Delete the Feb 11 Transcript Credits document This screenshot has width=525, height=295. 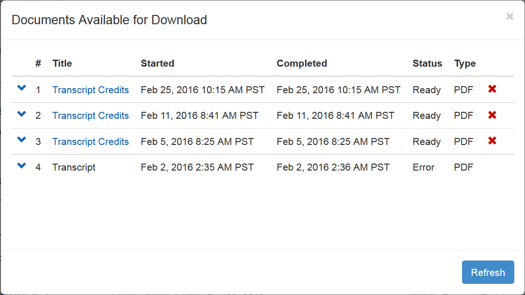[492, 115]
